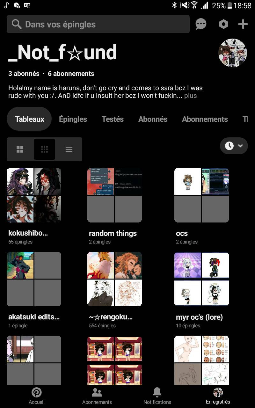Tap the TikTok status bar icon
This screenshot has width=255, height=408.
7,5
